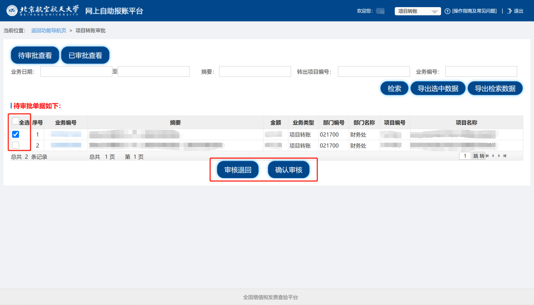
Task: Click the next page pagination arrow
Action: (x=499, y=156)
